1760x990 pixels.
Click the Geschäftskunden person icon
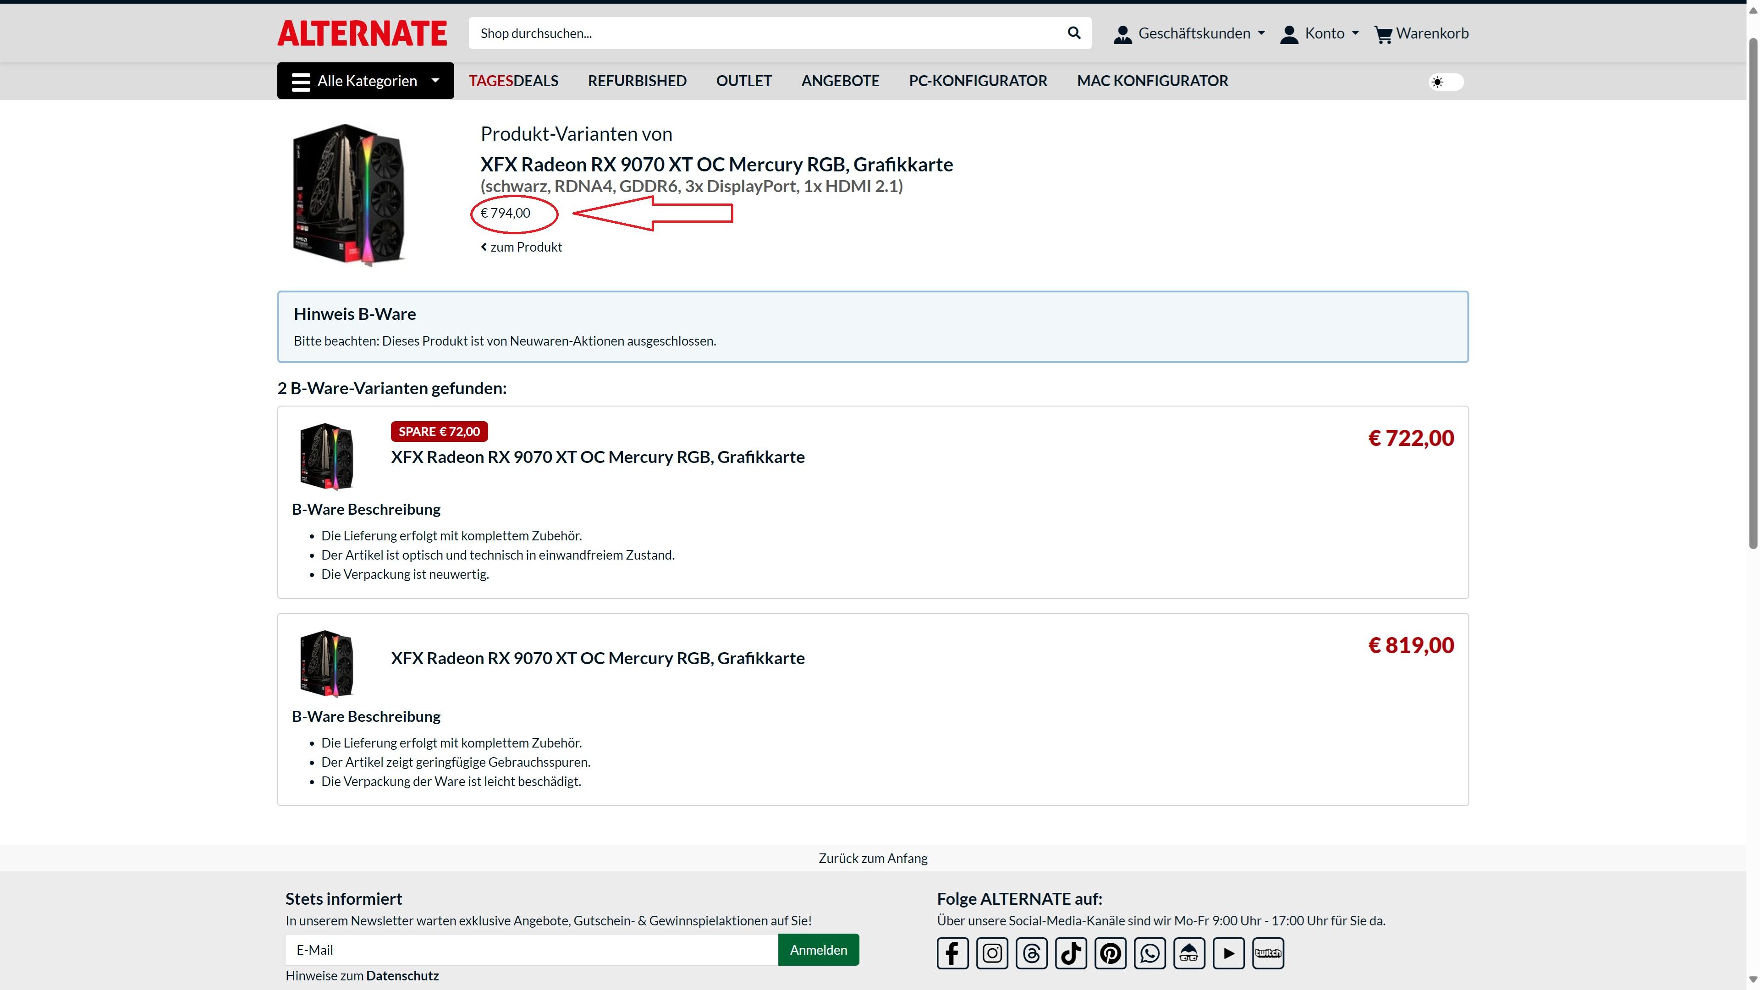point(1122,34)
